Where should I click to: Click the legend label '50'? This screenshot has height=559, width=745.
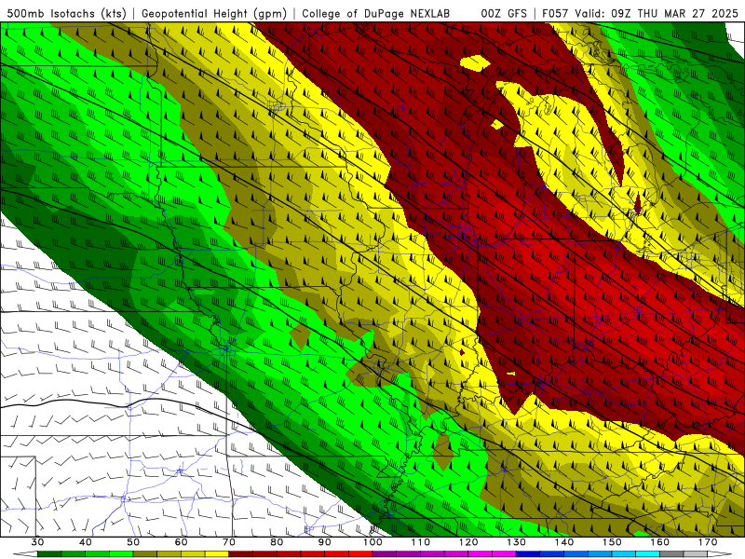133,542
